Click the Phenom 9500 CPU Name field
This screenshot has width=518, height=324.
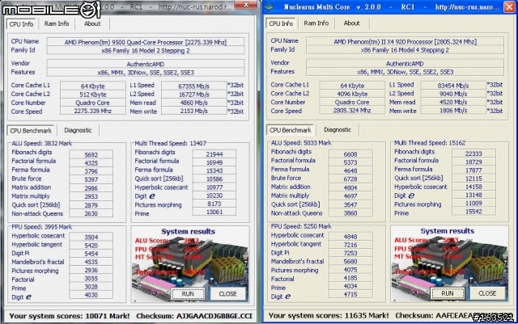(x=146, y=42)
